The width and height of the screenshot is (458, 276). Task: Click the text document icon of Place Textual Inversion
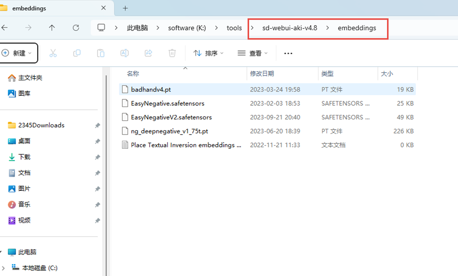(x=125, y=145)
